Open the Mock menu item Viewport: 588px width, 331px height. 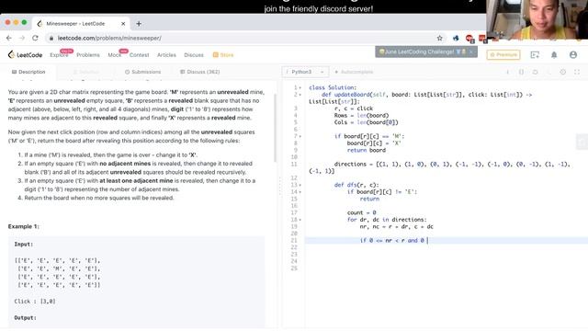[x=114, y=55]
